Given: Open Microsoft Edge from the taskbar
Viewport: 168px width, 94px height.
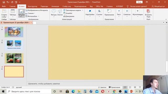Looking at the screenshot, I should click(x=73, y=91).
